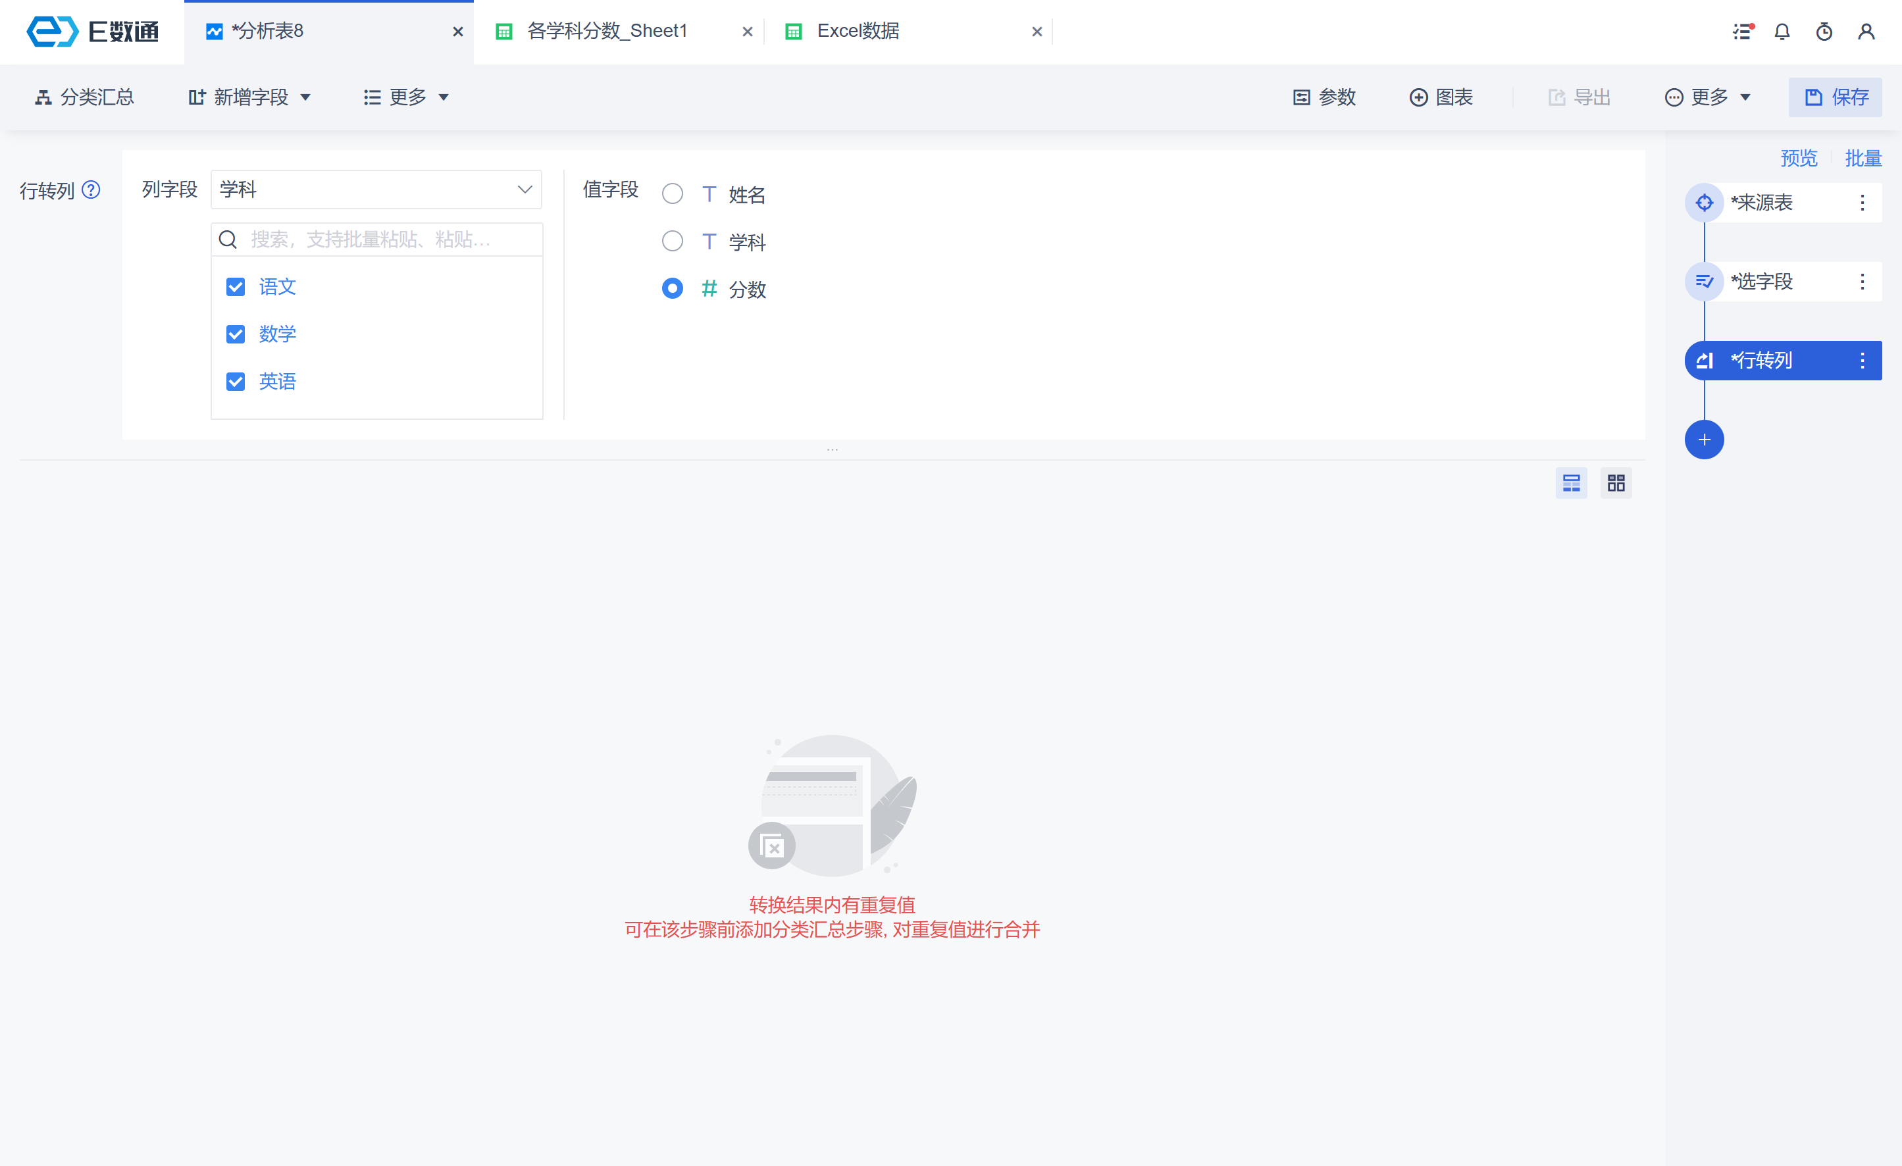The image size is (1902, 1166).
Task: Click the timer icon in header
Action: coord(1824,32)
